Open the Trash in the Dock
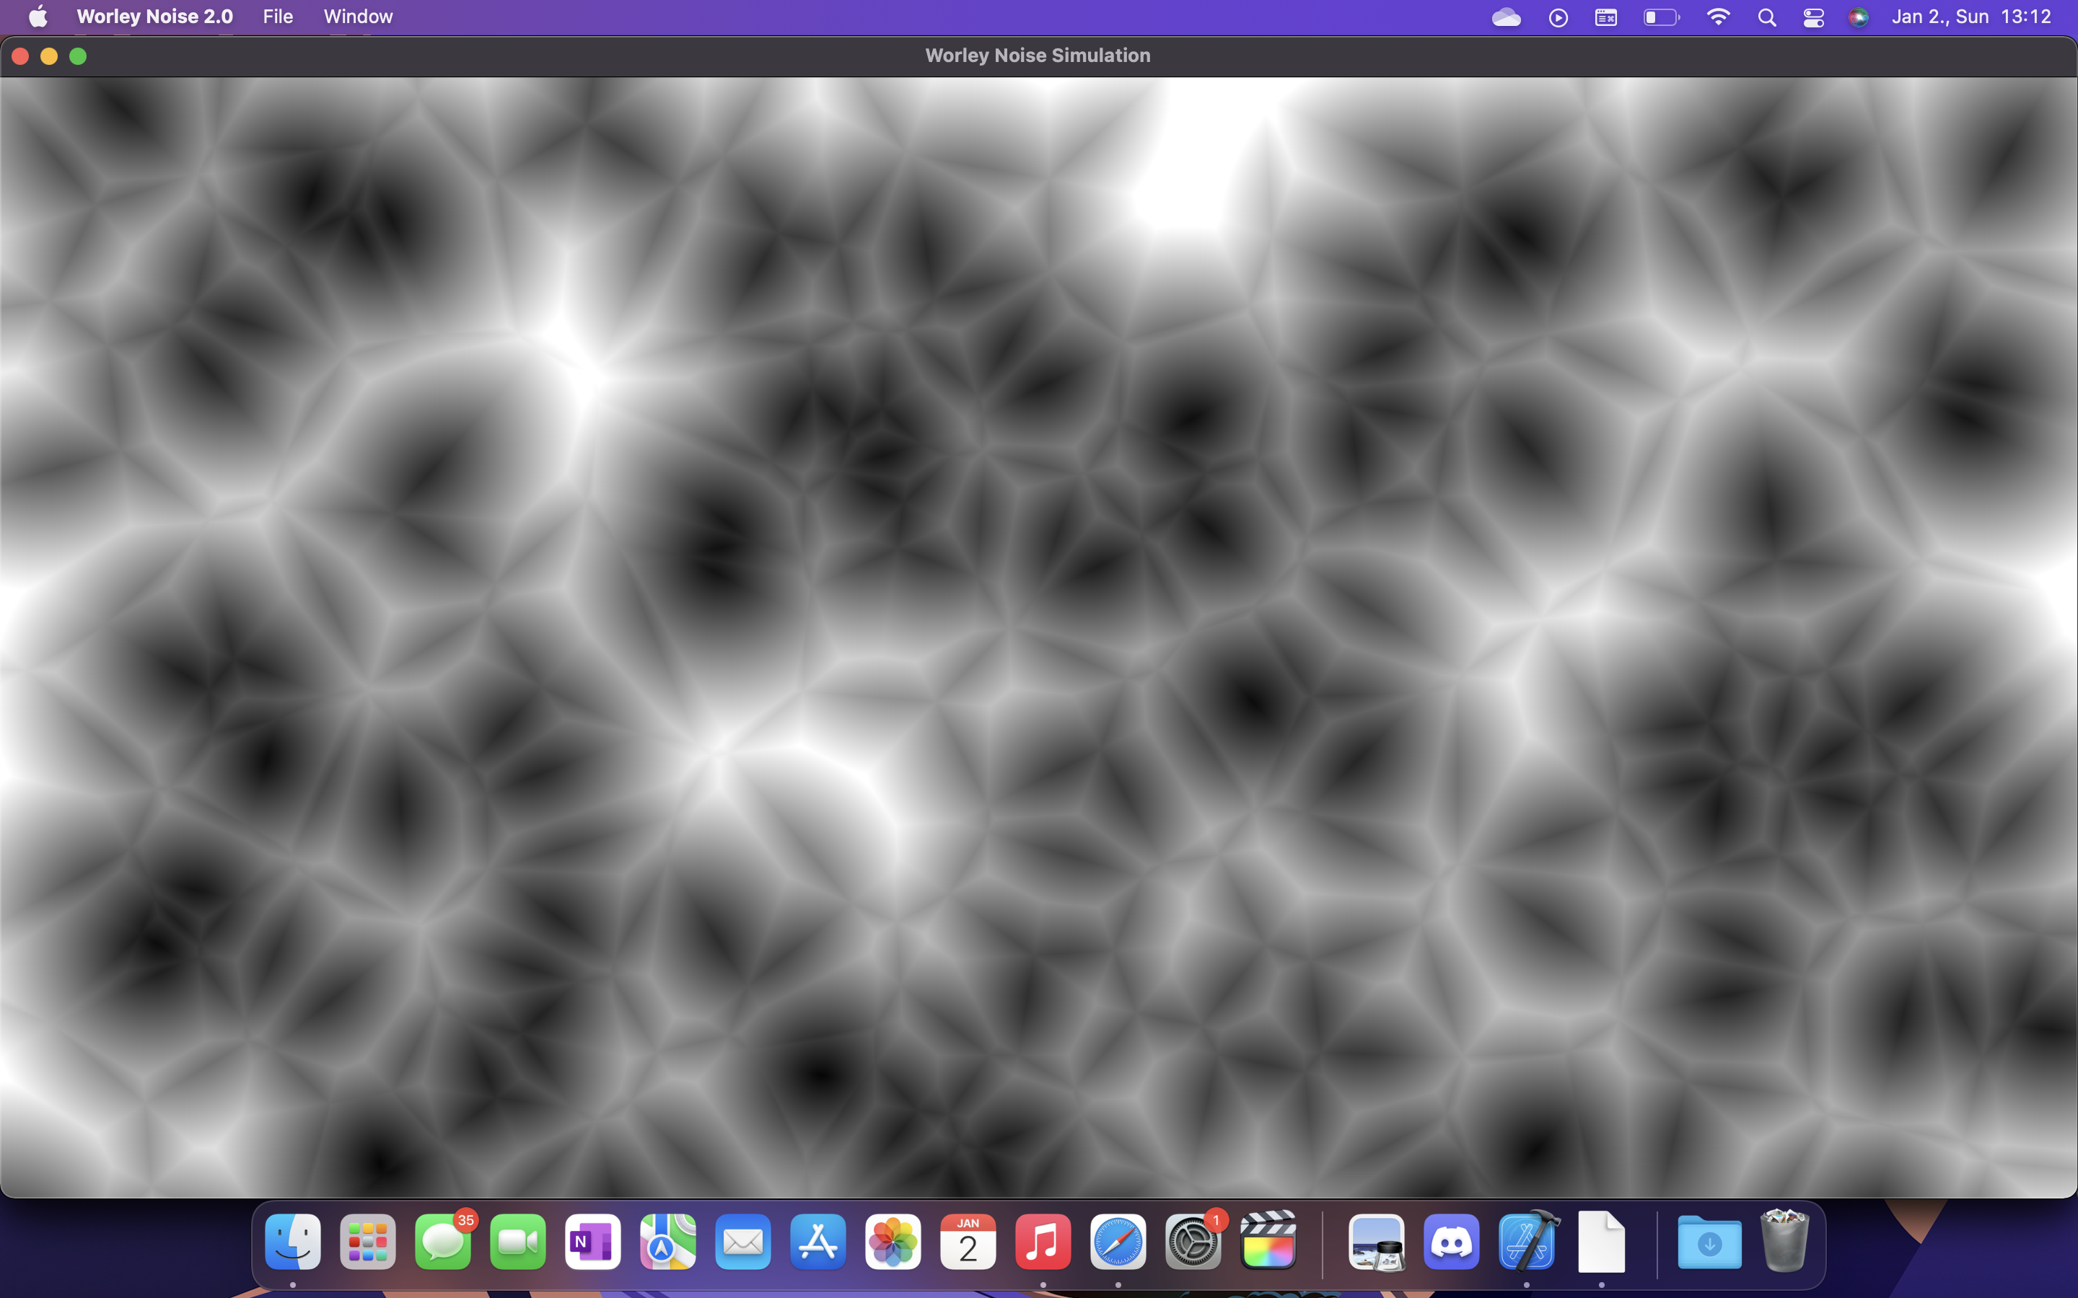The width and height of the screenshot is (2078, 1298). tap(1784, 1241)
